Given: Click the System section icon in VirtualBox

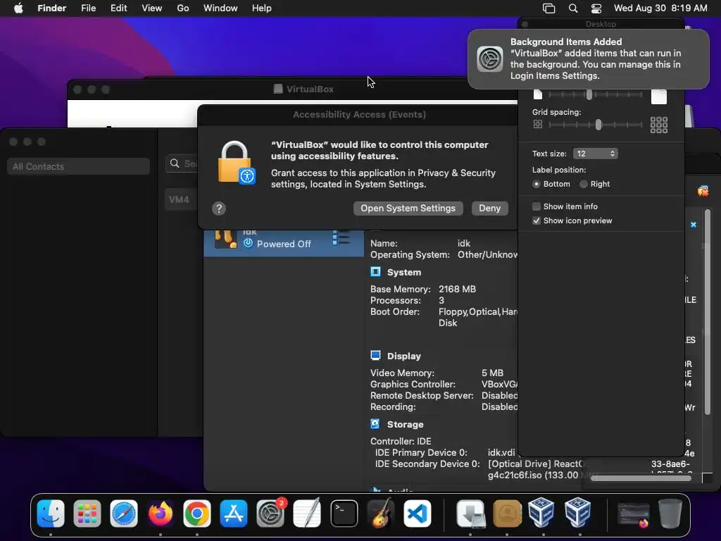Looking at the screenshot, I should (376, 272).
